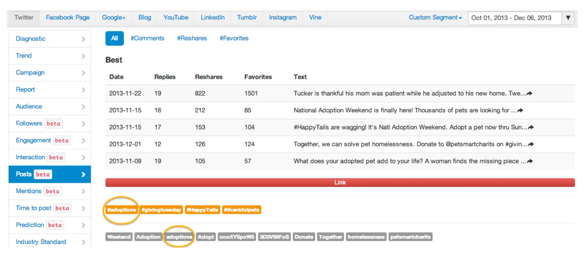Screen dimensions: 585x263
Task: Open share arrow on the #HappyTails tweet
Action: [x=531, y=127]
